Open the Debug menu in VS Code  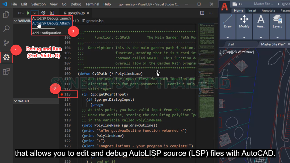pos(76,4)
